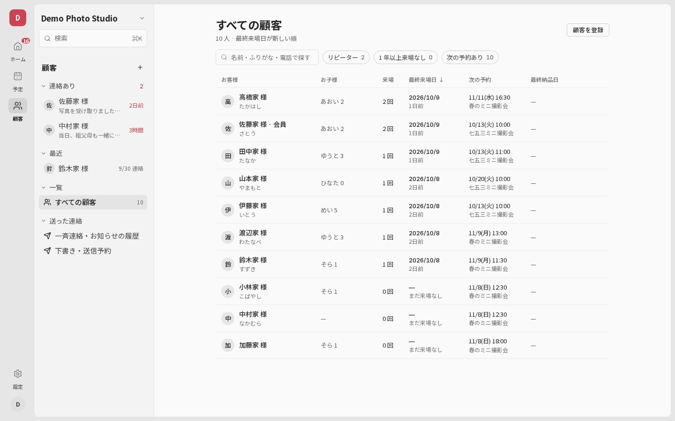Click the 11/9(月) 11:30 reservation cell
Image resolution: width=675 pixels, height=421 pixels.
488,264
